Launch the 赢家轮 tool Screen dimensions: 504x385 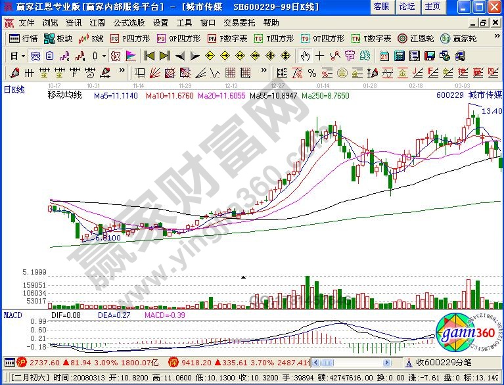tap(459, 38)
